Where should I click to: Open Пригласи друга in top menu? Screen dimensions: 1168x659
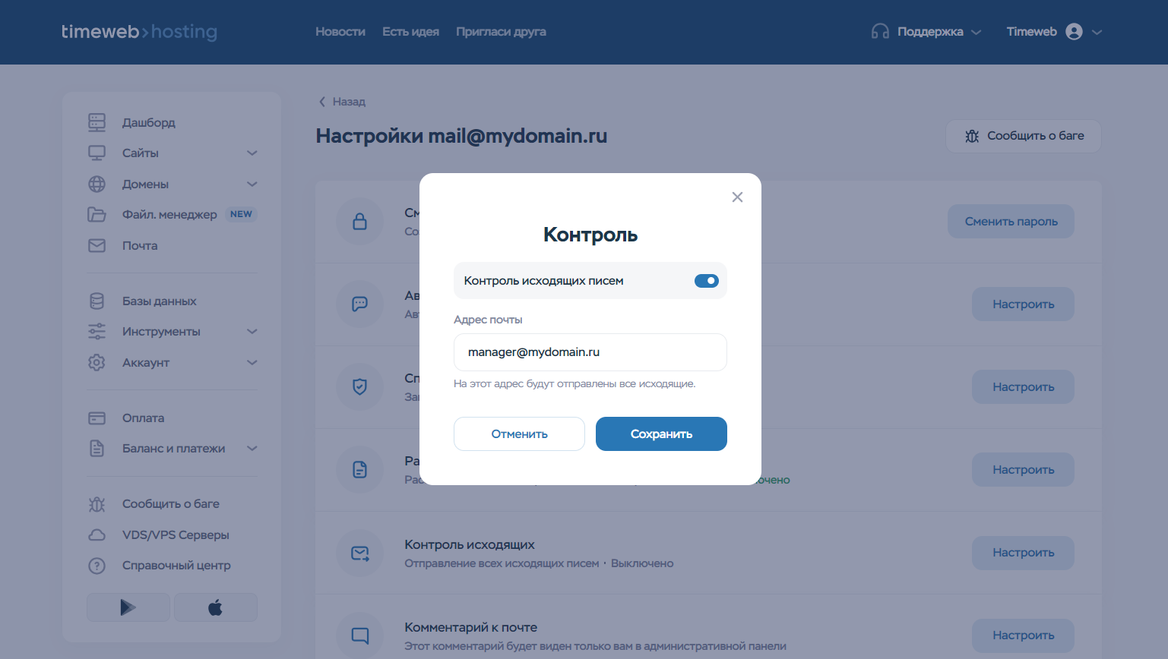coord(501,32)
